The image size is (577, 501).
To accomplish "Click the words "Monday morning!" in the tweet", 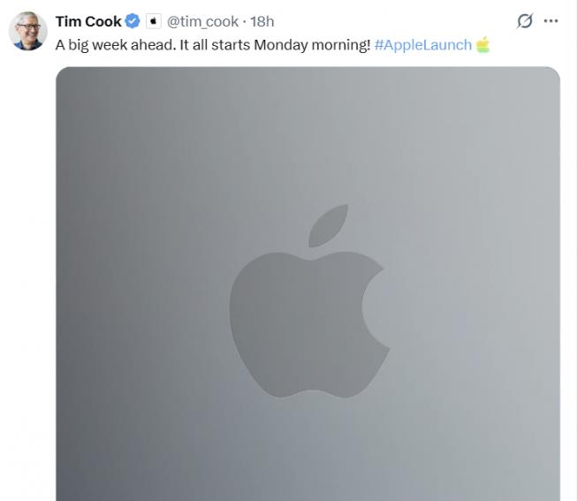I will 312,45.
